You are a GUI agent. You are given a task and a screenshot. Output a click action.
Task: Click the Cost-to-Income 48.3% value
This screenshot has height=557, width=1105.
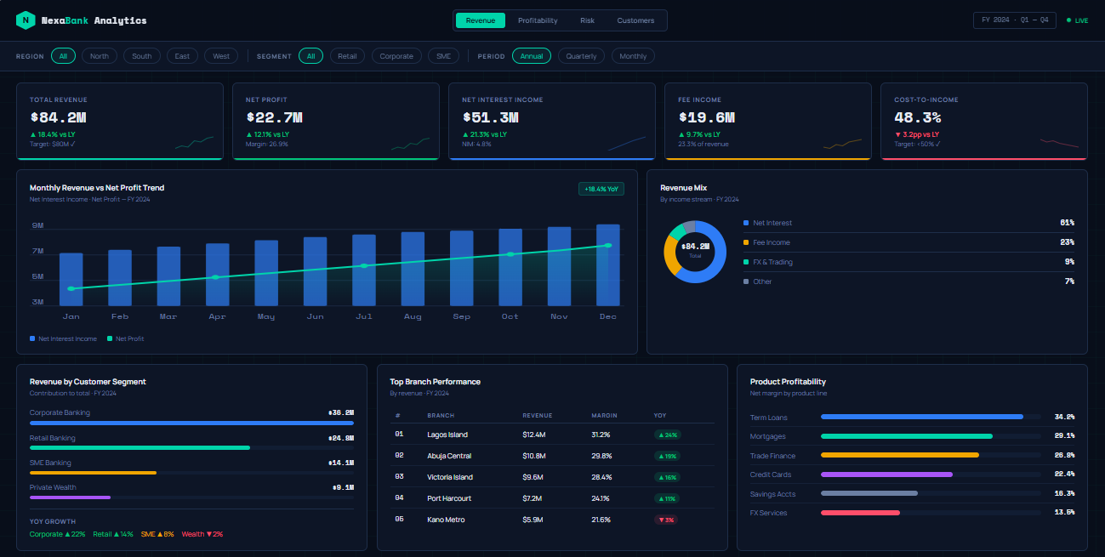918,117
